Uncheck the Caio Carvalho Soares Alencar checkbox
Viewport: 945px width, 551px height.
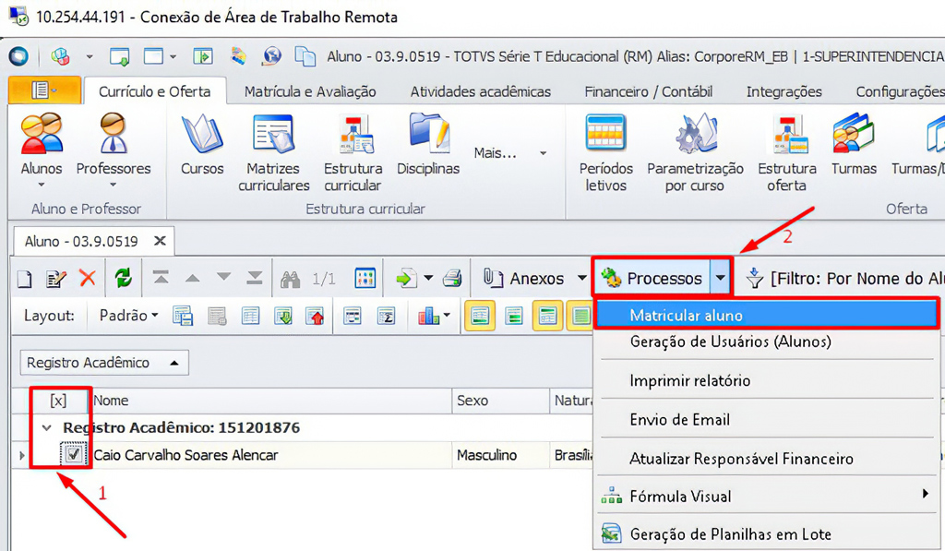click(x=73, y=455)
